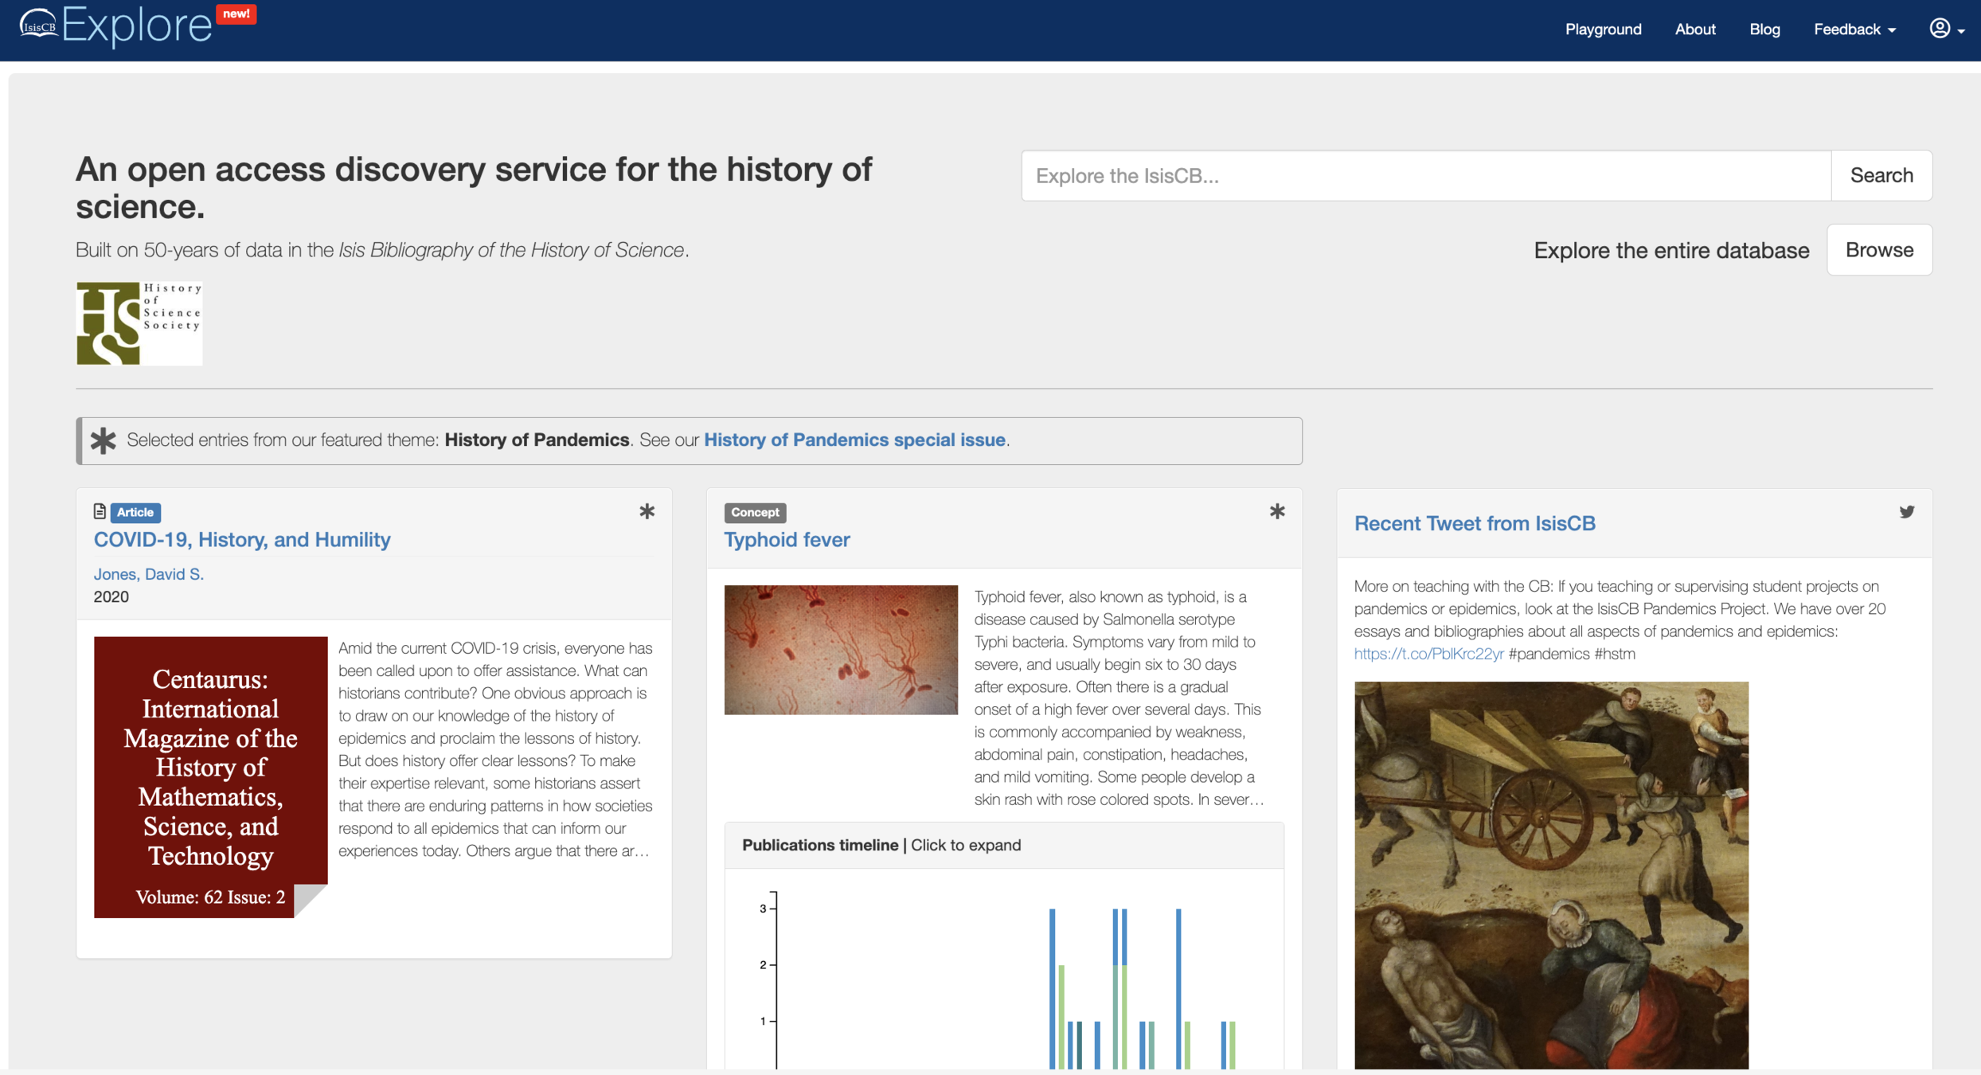Image resolution: width=1981 pixels, height=1075 pixels.
Task: Click the asterisk on the COVID-19 article card
Action: (x=647, y=512)
